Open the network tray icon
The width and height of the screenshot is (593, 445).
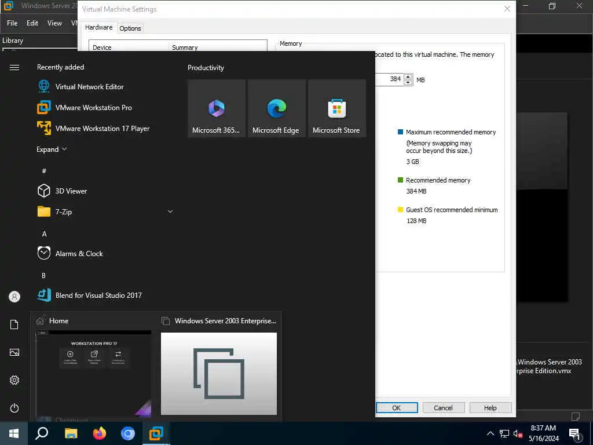point(504,433)
